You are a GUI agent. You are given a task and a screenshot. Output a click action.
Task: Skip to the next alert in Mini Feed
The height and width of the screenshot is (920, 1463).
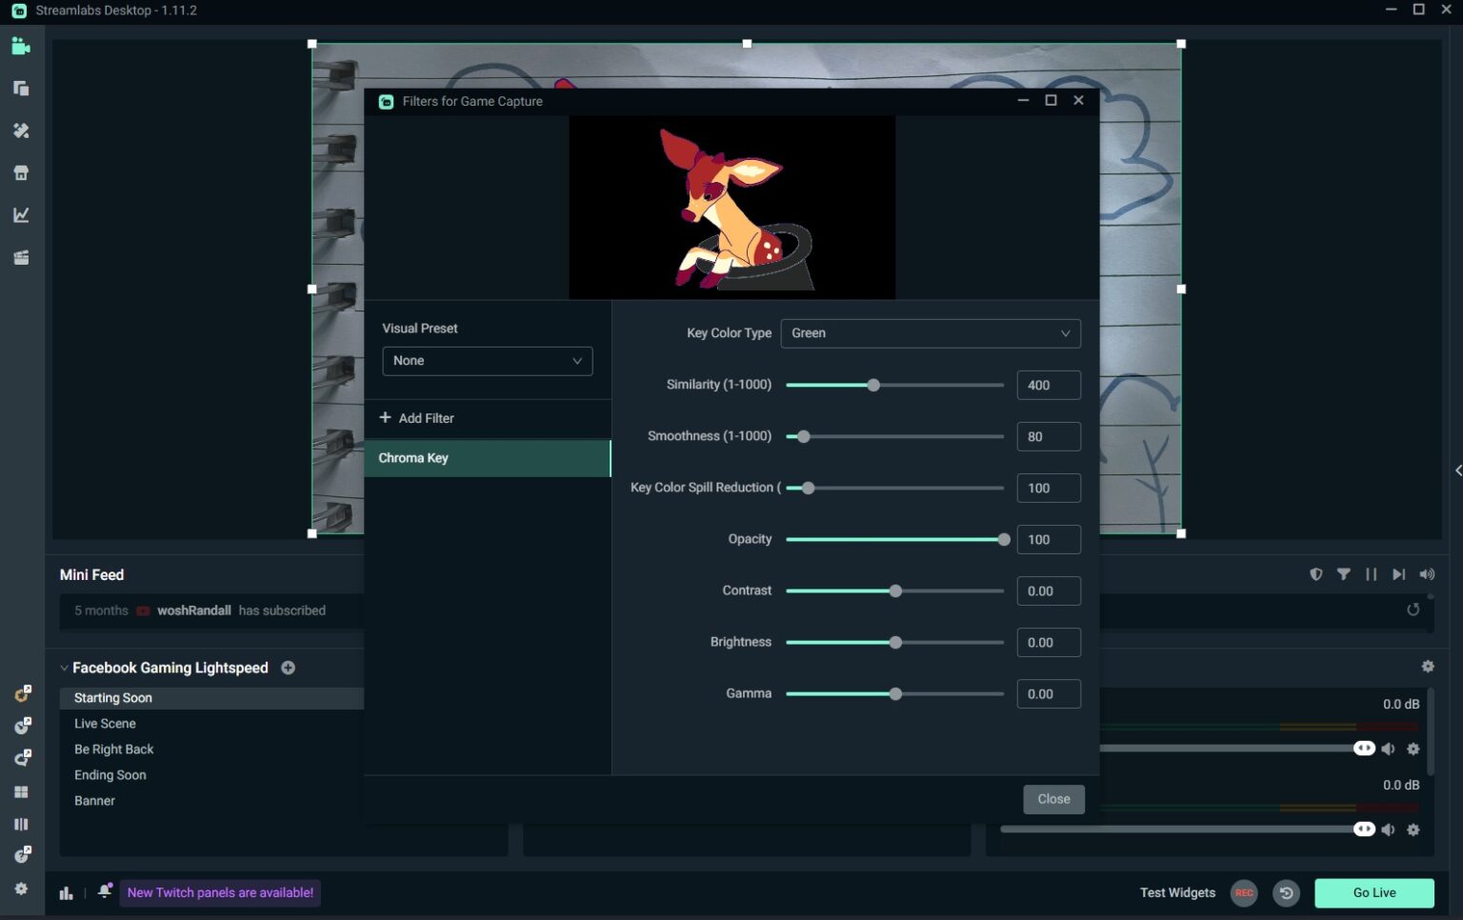[x=1399, y=574]
